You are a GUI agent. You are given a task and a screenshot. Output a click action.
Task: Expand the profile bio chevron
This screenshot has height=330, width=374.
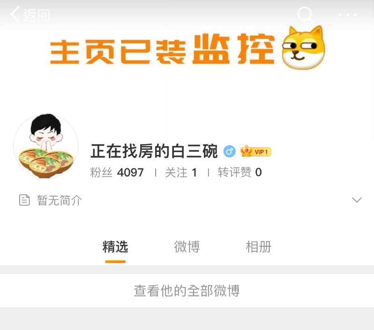click(357, 200)
